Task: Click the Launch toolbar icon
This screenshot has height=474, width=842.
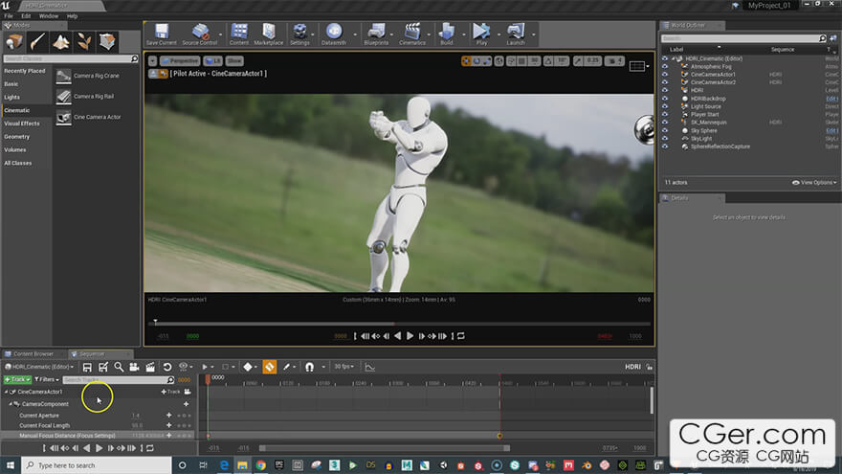Action: coord(516,34)
